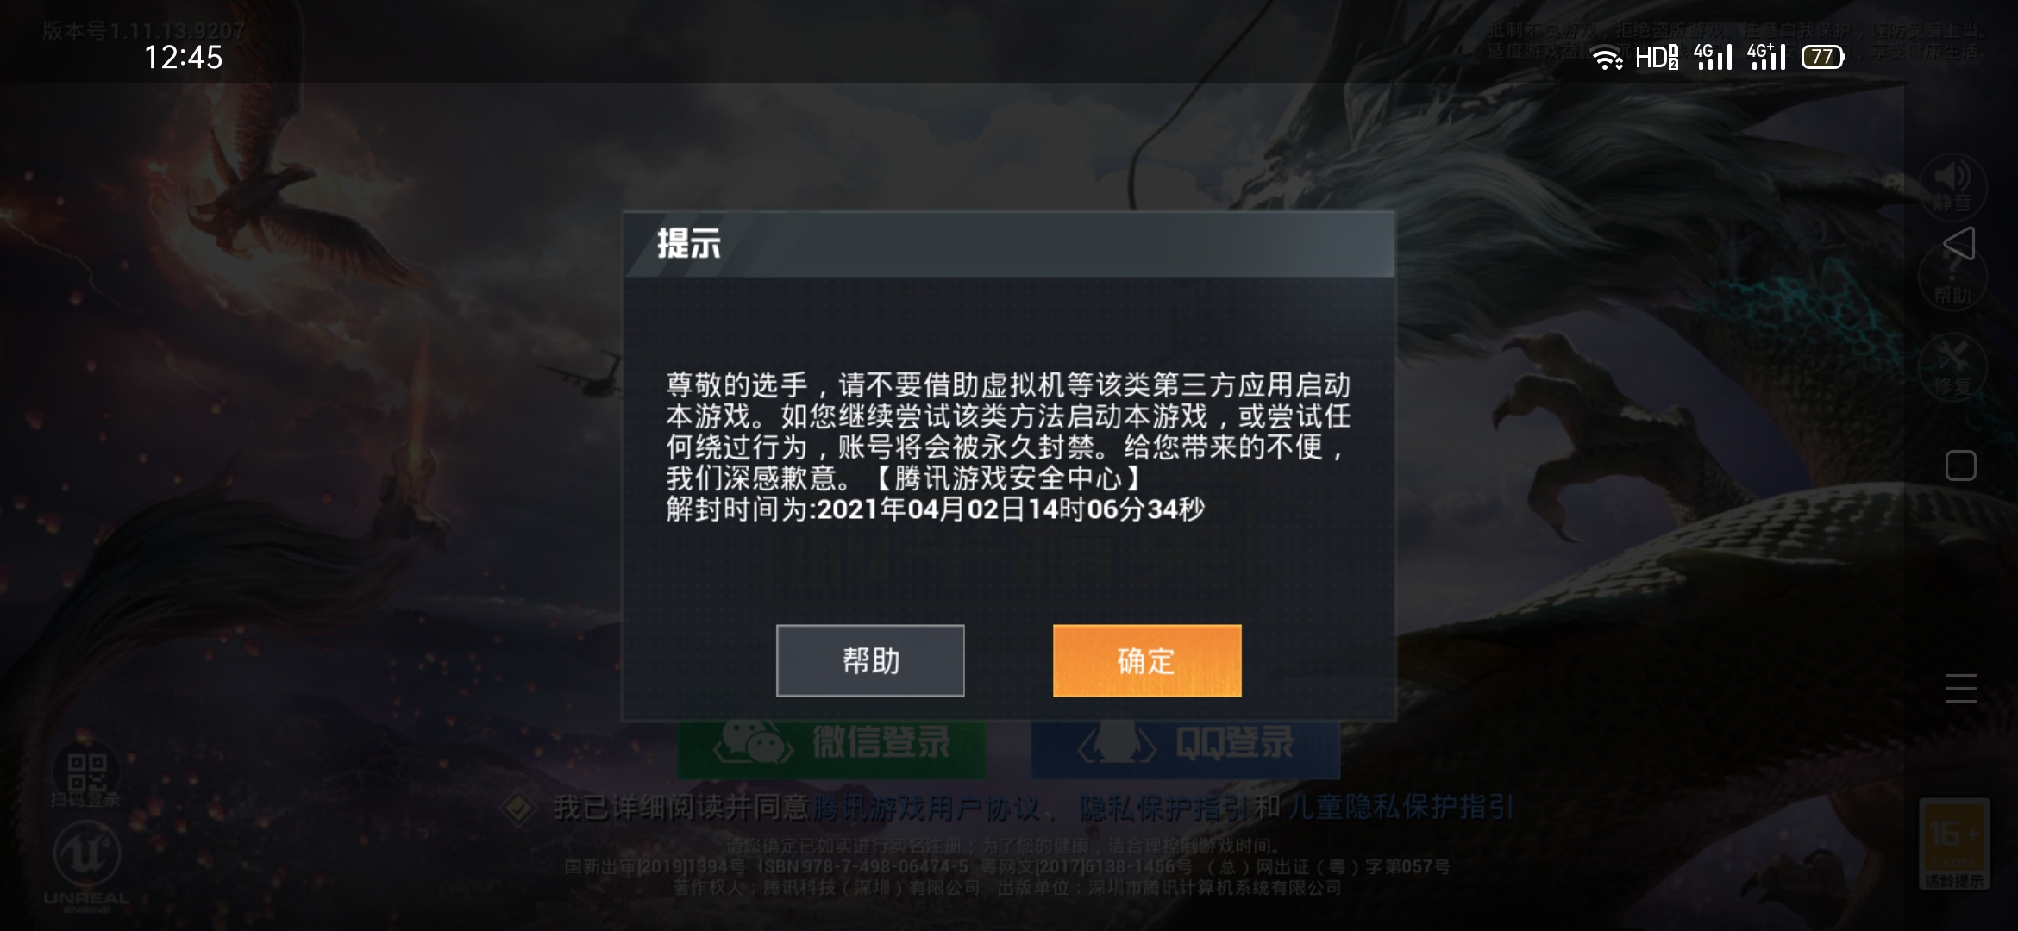Tap the Android back triangle button

[1959, 244]
